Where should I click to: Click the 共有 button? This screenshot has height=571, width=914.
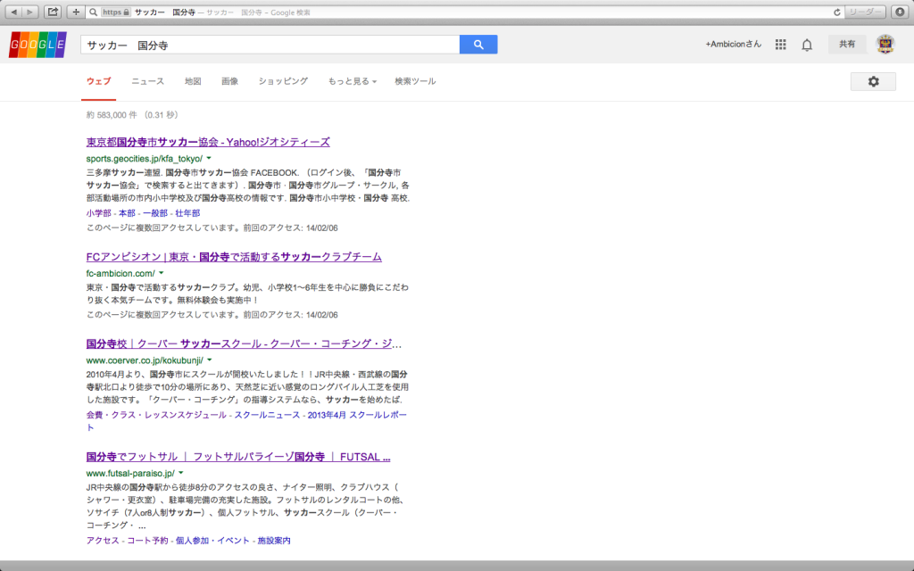click(x=847, y=45)
